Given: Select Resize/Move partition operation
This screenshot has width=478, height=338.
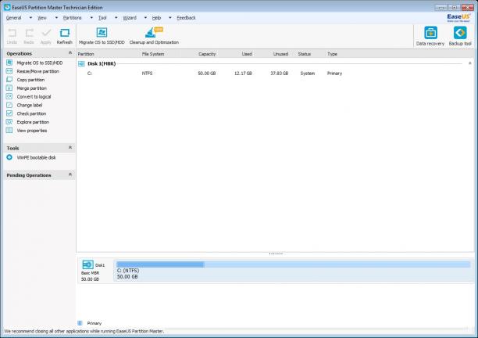Looking at the screenshot, I should pos(37,71).
